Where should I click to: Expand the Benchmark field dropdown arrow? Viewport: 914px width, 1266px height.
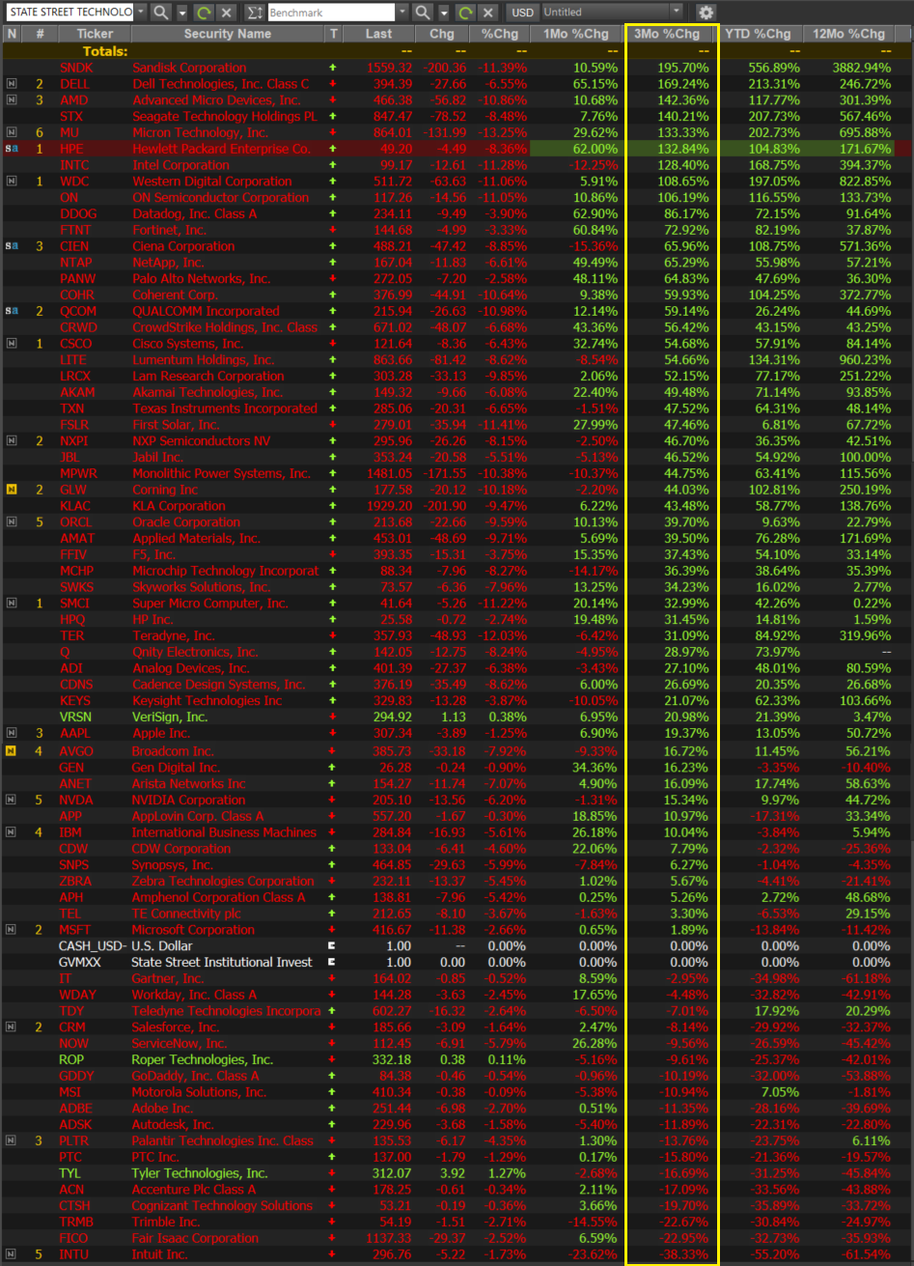(x=402, y=13)
